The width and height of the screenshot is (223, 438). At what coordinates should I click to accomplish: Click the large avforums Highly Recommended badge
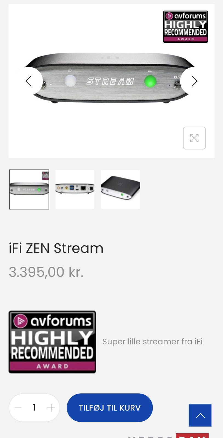[x=52, y=342]
